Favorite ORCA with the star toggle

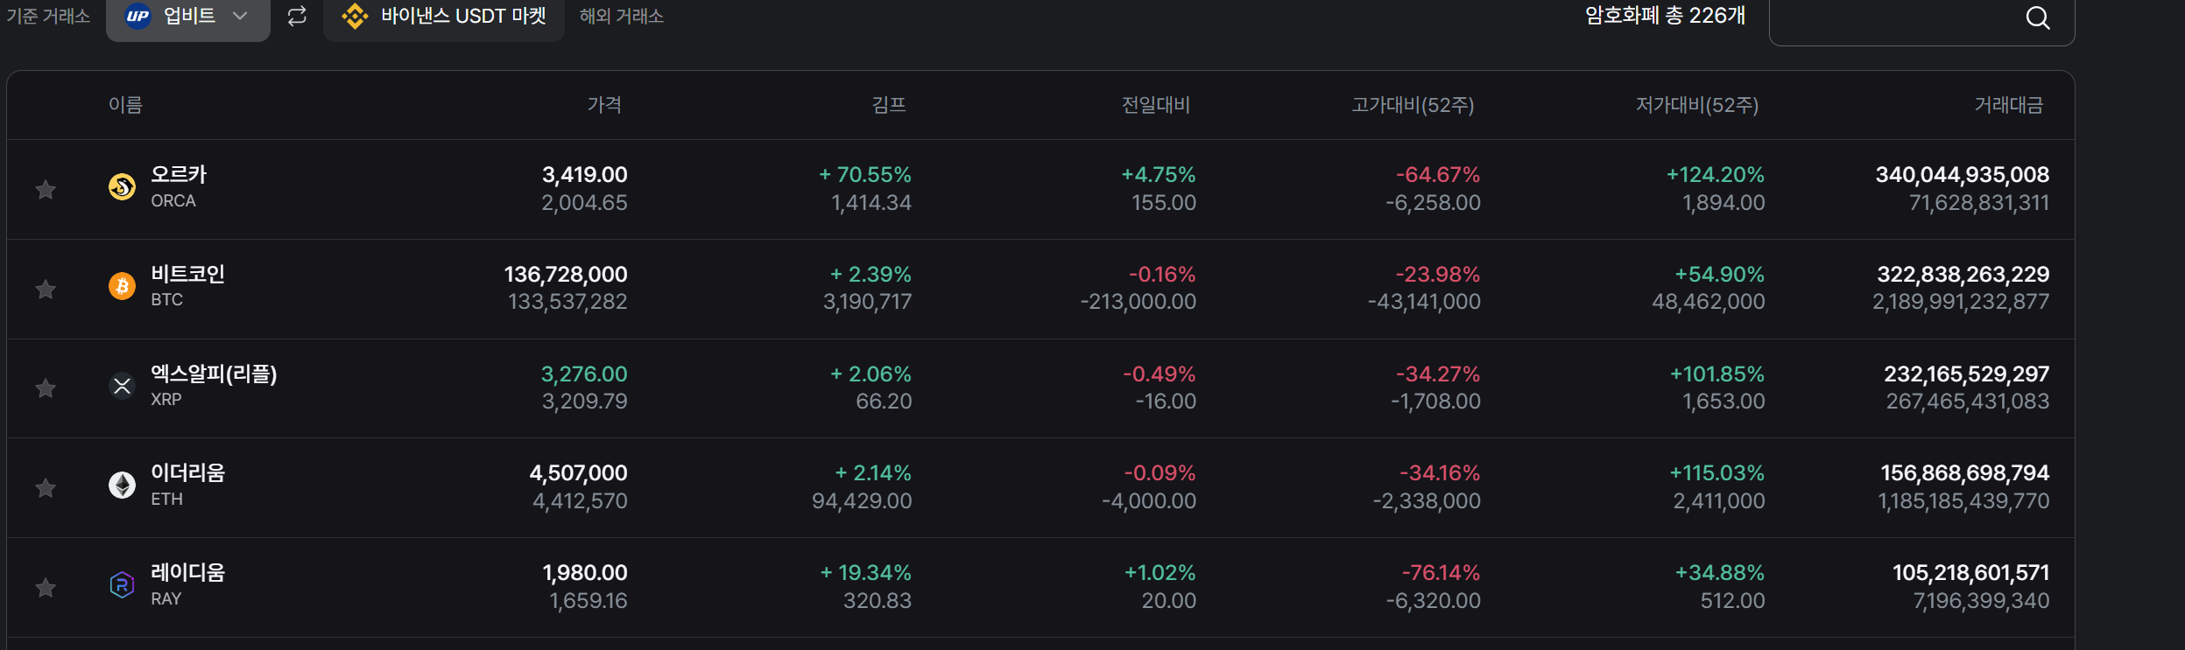click(46, 189)
